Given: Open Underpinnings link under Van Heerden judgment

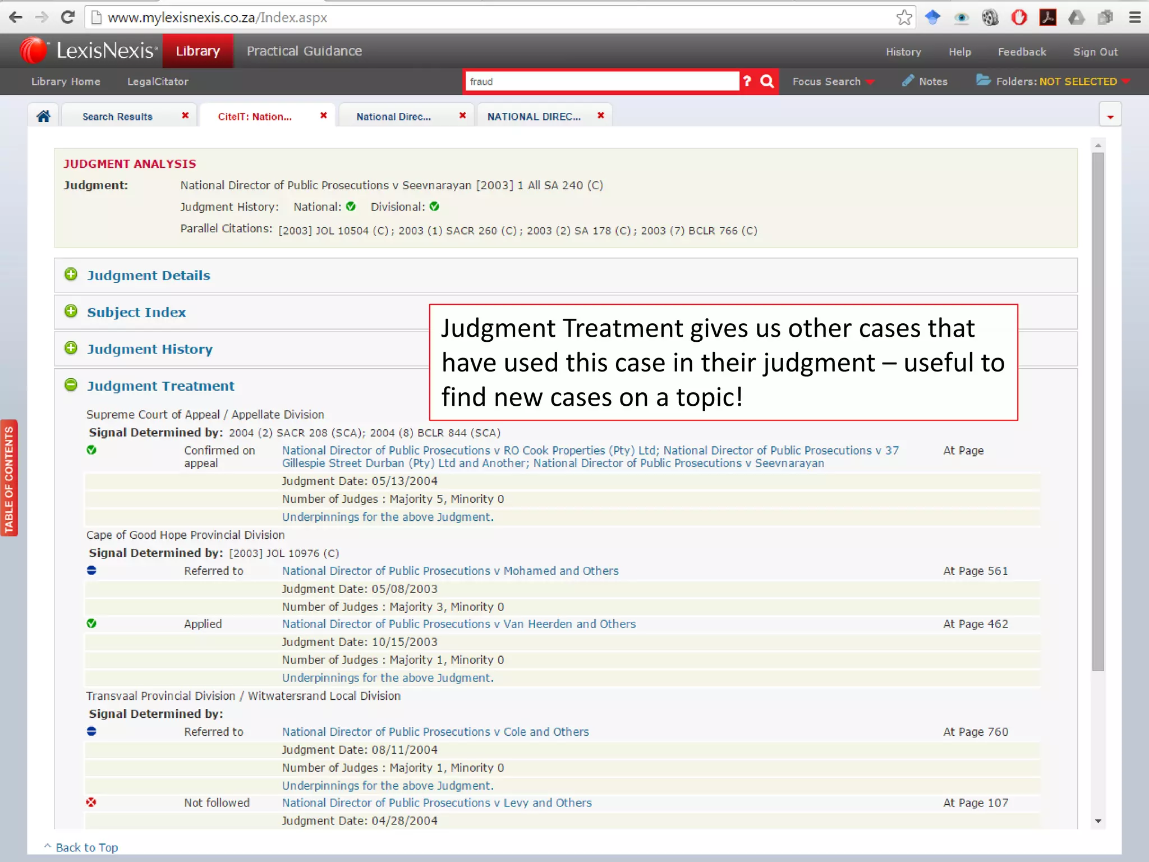Looking at the screenshot, I should (388, 678).
